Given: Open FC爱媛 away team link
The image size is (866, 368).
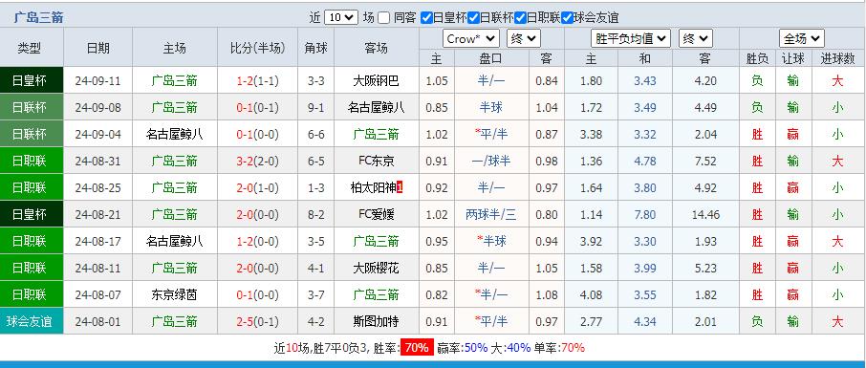Looking at the screenshot, I should tap(376, 214).
